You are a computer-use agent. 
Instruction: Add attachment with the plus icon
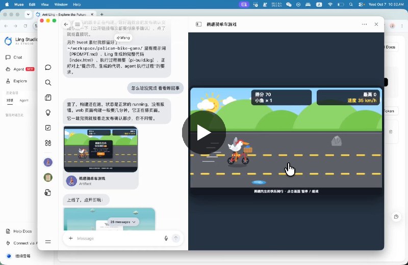tap(70, 238)
